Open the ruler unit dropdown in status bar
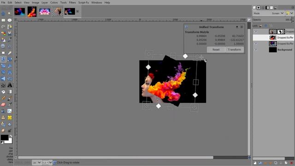This screenshot has height=166, width=295. click(x=36, y=162)
